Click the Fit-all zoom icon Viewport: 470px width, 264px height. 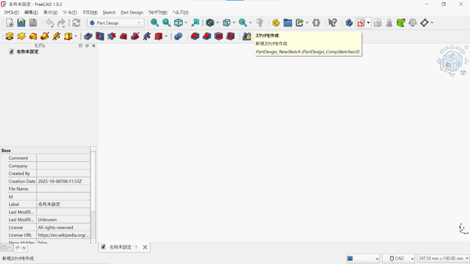click(x=153, y=22)
